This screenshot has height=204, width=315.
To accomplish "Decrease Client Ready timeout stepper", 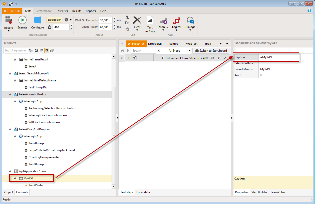I will tap(114, 28).
